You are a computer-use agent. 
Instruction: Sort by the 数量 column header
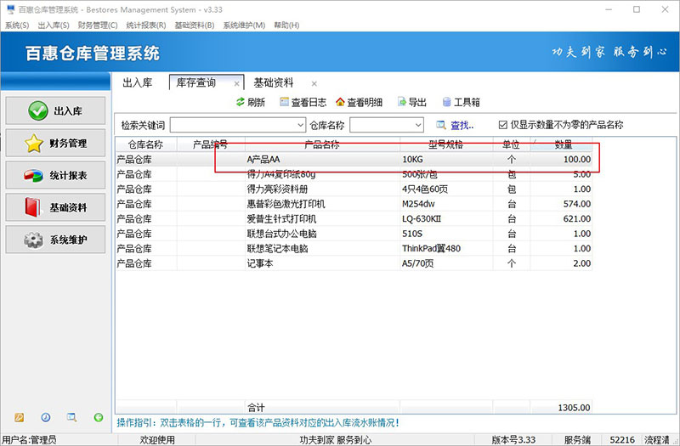561,144
